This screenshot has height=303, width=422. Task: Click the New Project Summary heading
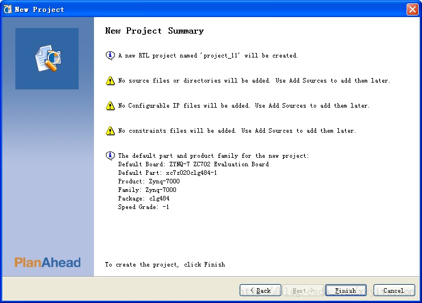tap(154, 31)
